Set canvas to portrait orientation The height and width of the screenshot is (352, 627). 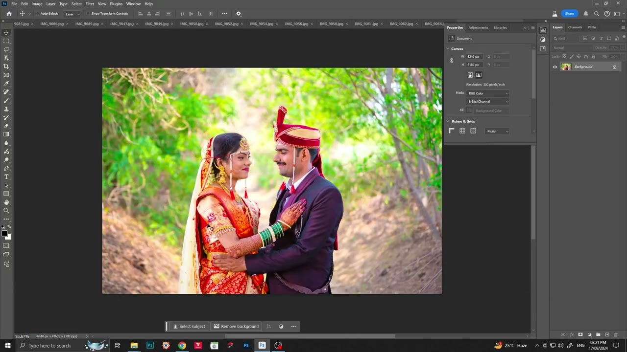pos(470,75)
